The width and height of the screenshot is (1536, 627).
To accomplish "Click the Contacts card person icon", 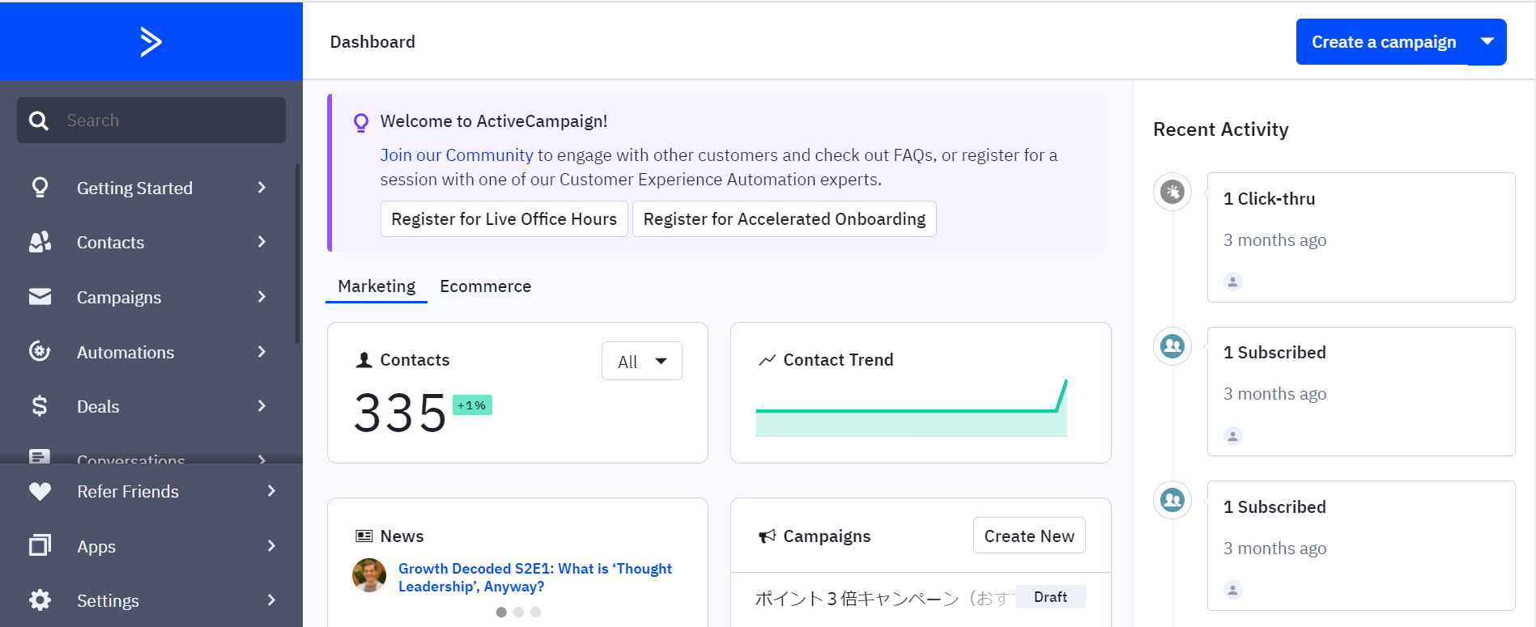I will tap(364, 360).
